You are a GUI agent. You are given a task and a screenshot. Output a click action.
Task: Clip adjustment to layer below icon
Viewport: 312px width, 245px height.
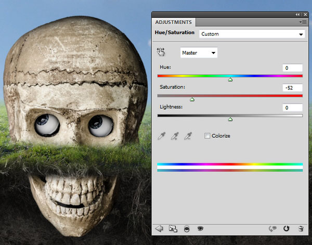tap(187, 229)
